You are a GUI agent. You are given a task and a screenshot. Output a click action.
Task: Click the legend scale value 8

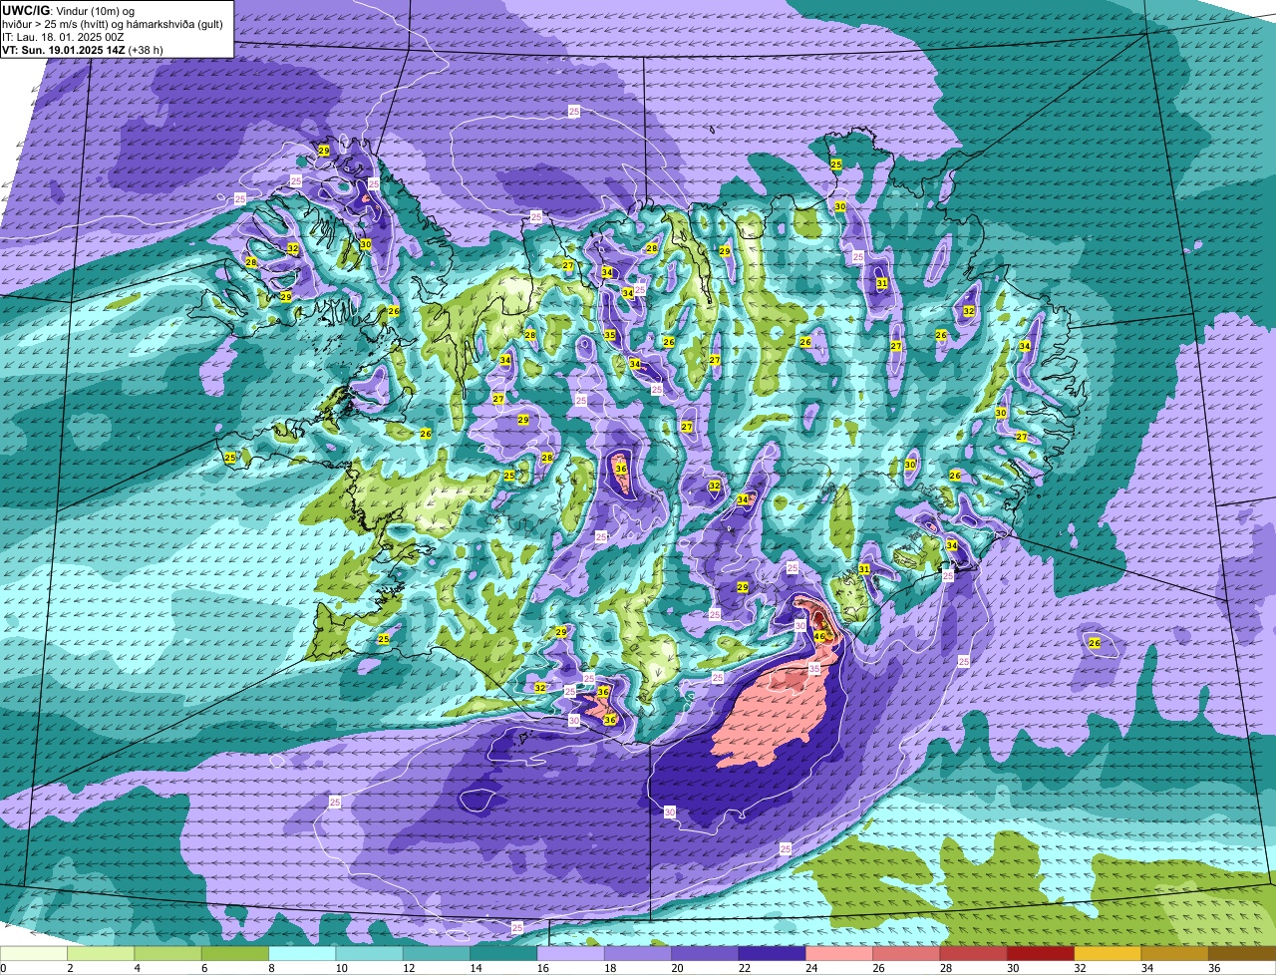270,968
